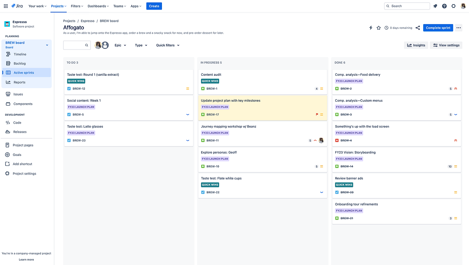Click the story type icon on BREW-1
This screenshot has width=469, height=265.
click(203, 89)
